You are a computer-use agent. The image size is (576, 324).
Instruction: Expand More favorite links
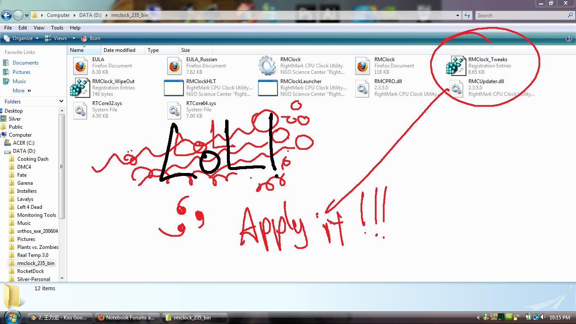[x=22, y=91]
